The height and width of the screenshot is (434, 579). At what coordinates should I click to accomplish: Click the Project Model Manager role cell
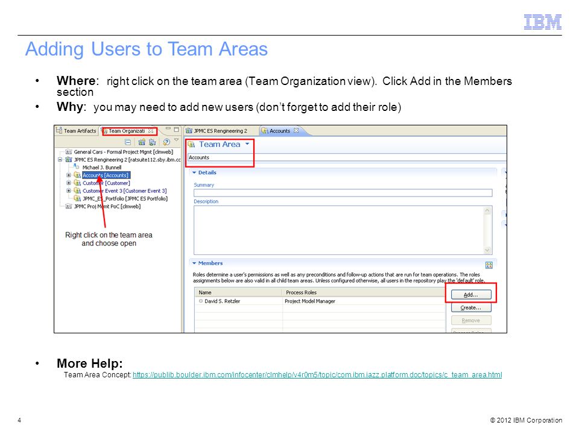pyautogui.click(x=310, y=301)
